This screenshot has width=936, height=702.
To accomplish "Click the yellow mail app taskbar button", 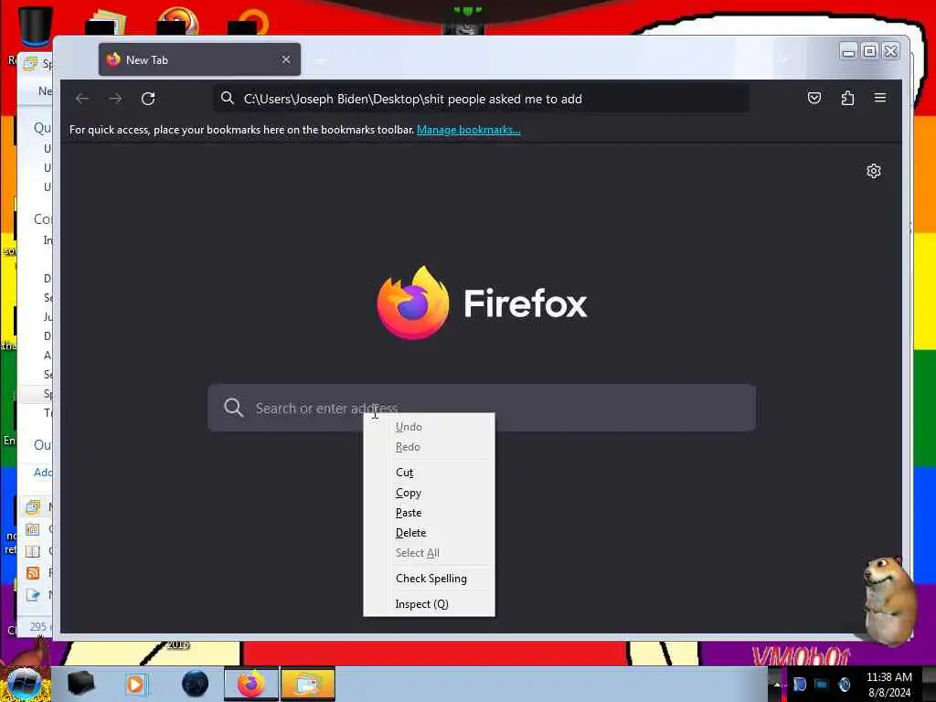I will pyautogui.click(x=307, y=684).
